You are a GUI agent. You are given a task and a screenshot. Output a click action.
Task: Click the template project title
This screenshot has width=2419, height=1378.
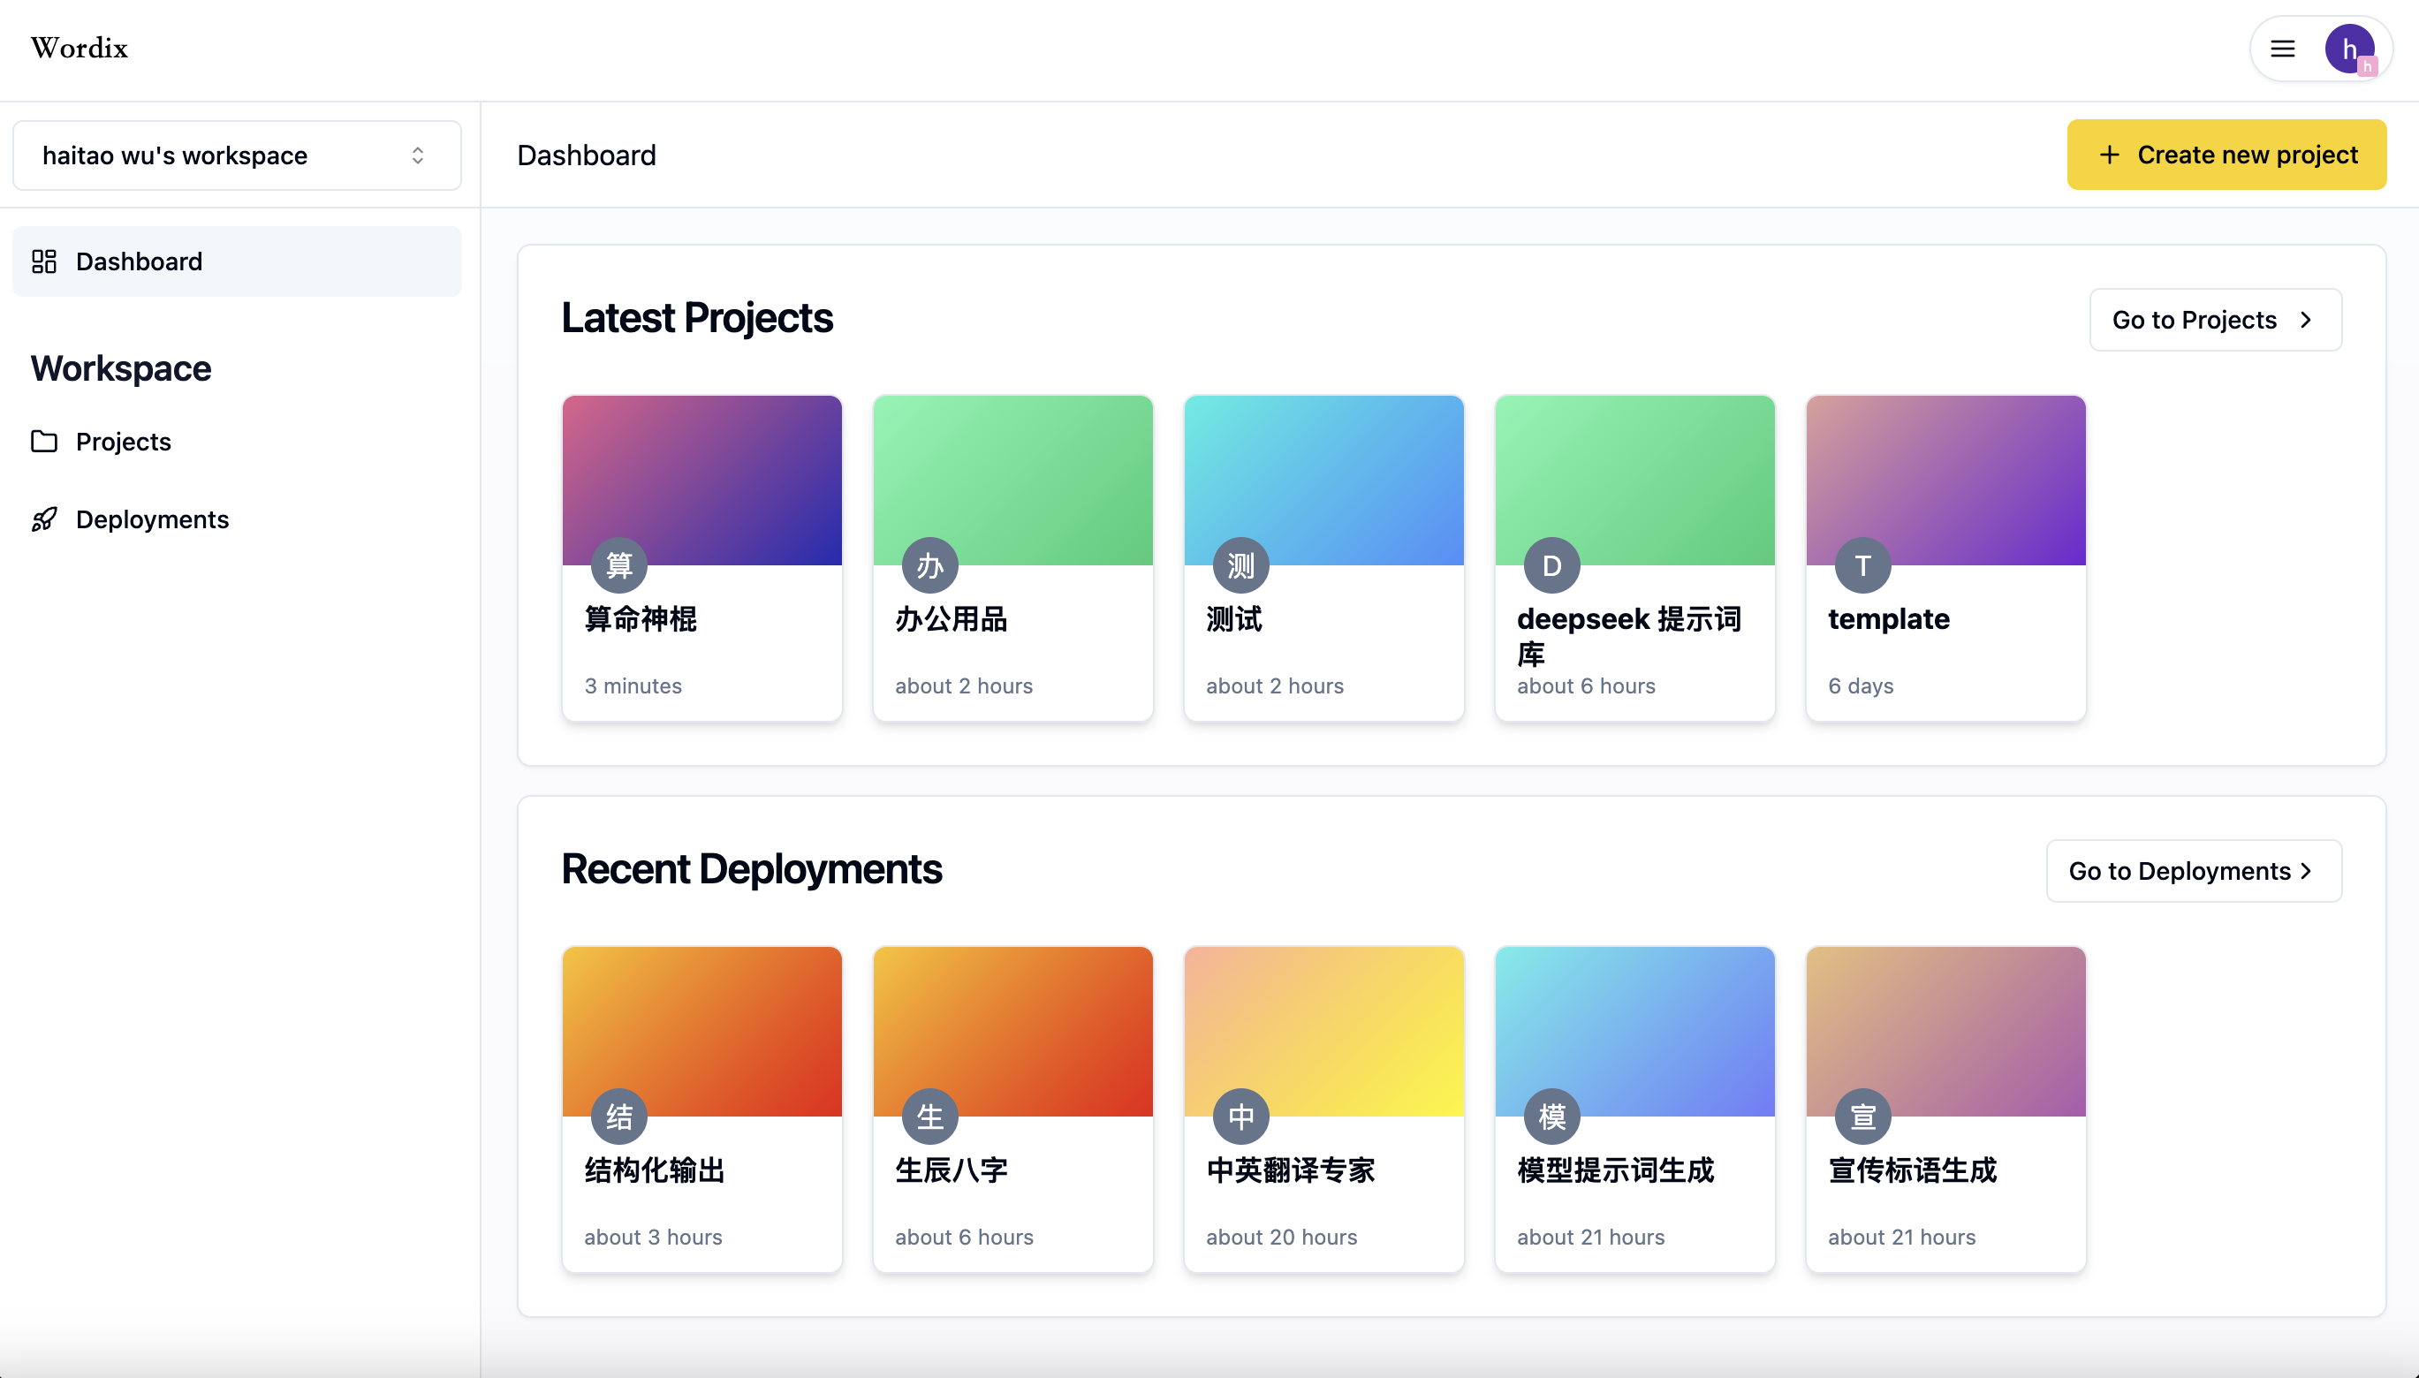point(1888,619)
